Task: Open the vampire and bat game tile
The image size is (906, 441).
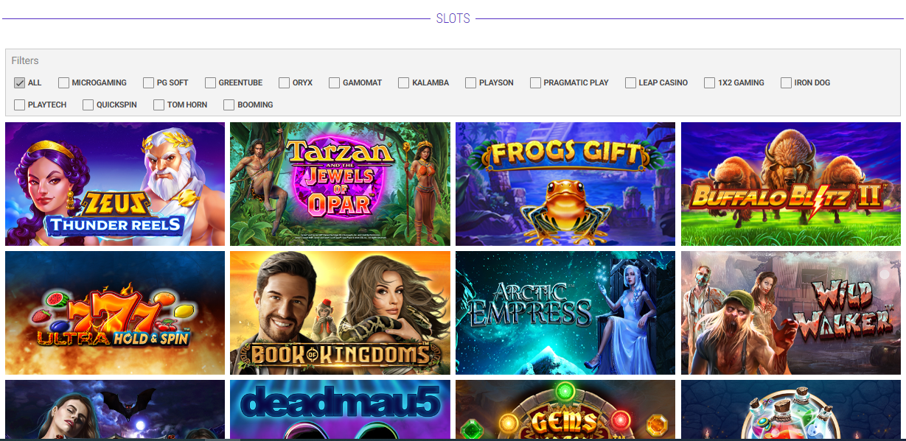Action: tap(115, 409)
